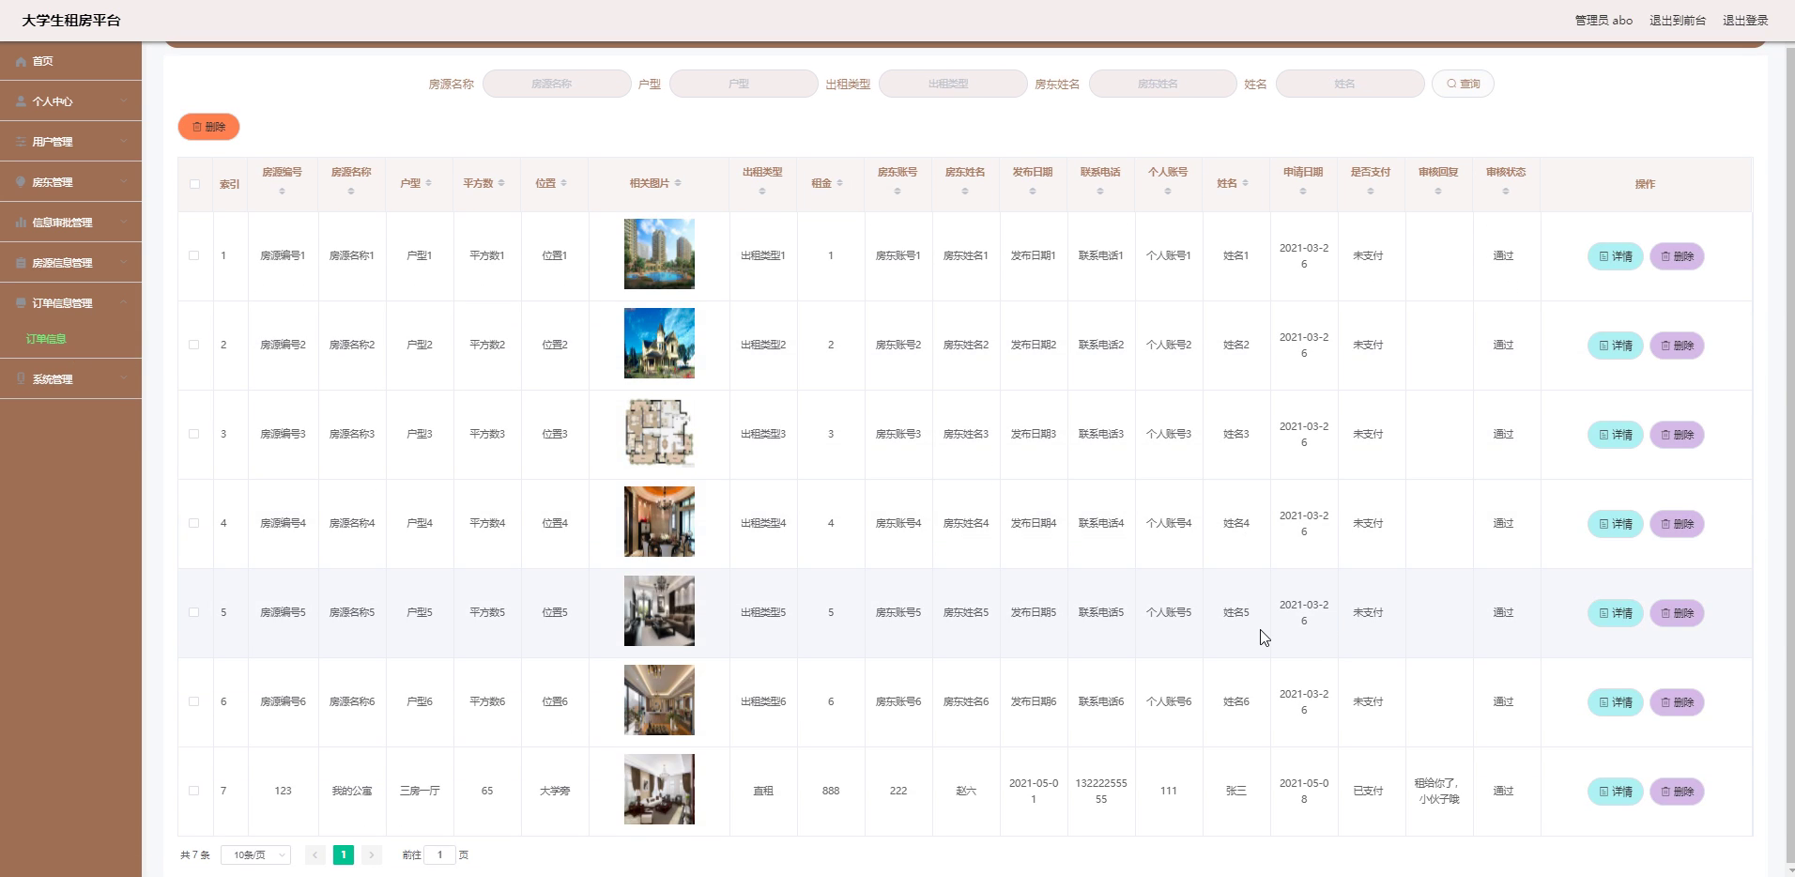Check the row 3 checkbox for 房源编号3
The image size is (1795, 877).
coord(194,434)
